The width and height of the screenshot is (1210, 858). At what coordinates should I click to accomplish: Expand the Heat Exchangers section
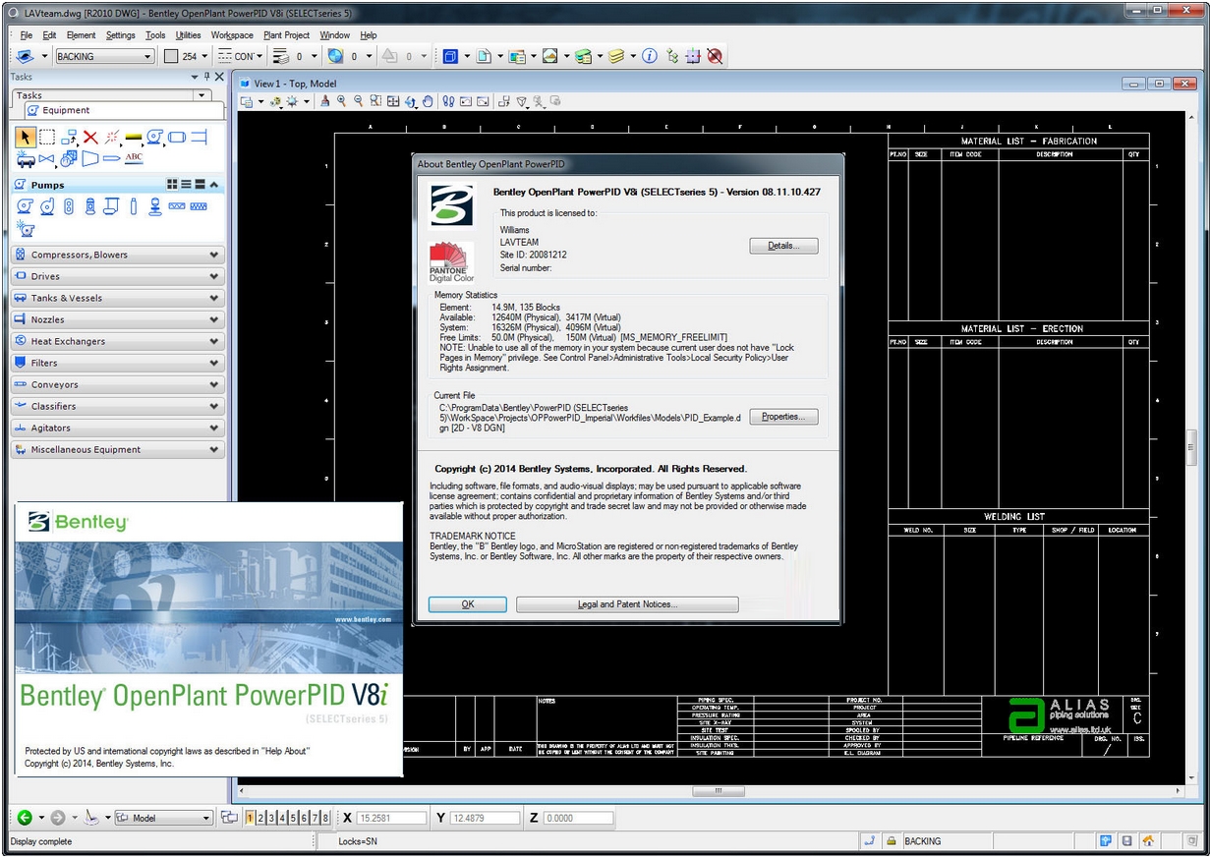(117, 341)
